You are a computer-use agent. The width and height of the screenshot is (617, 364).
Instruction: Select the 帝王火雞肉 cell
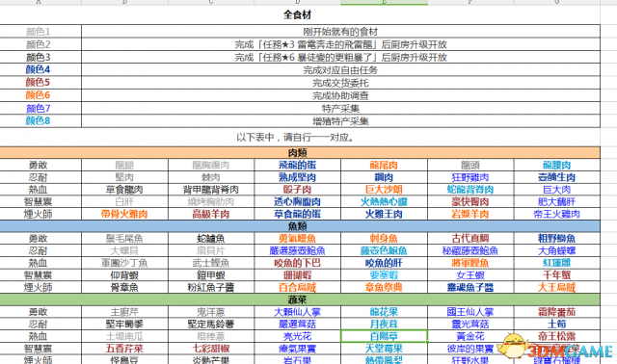557,214
